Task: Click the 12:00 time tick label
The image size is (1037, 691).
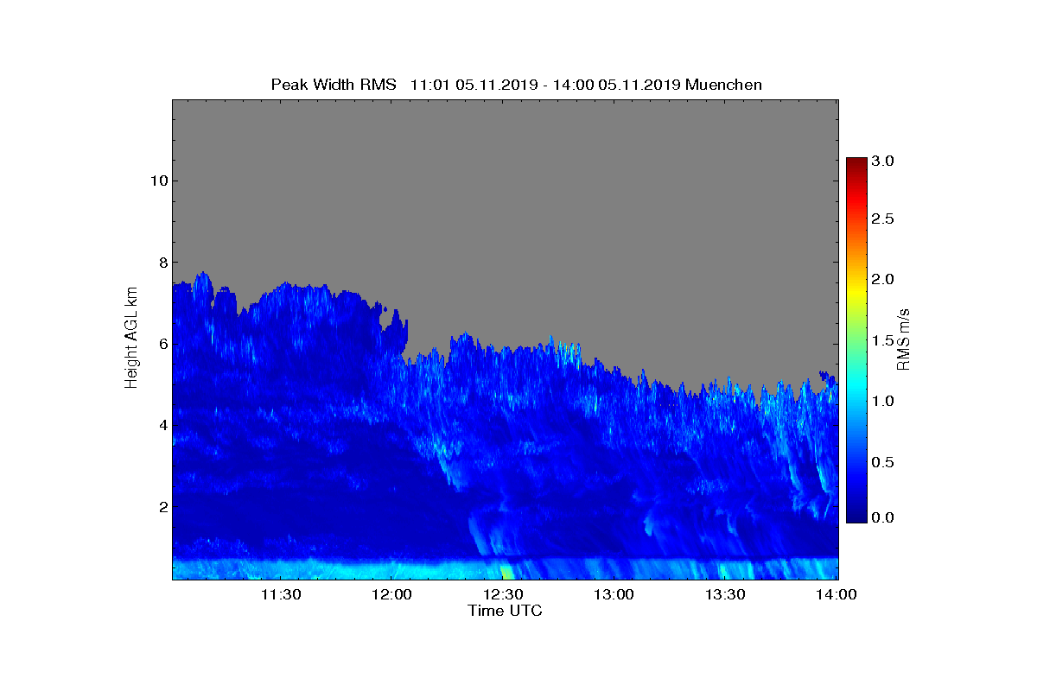Action: (391, 594)
